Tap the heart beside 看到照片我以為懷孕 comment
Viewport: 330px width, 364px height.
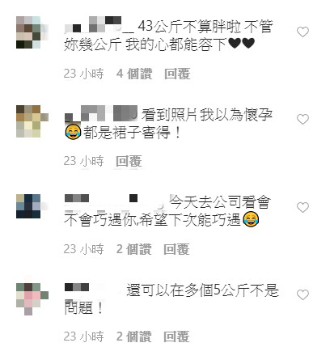(x=302, y=119)
